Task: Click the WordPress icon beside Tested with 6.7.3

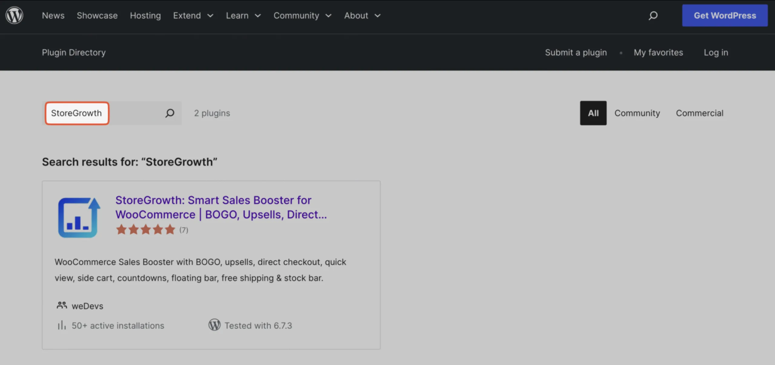Action: pyautogui.click(x=214, y=325)
